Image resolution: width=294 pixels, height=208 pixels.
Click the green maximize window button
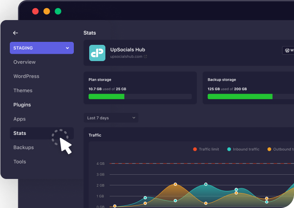tap(58, 11)
